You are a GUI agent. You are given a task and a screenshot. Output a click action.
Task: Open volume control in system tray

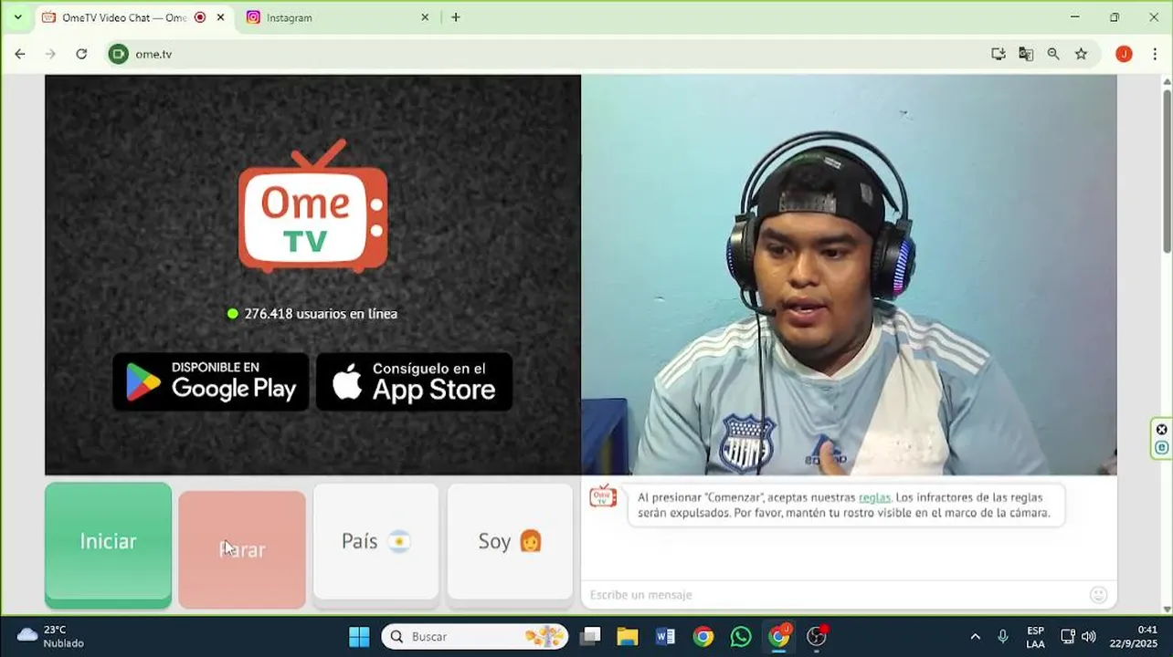coord(1088,636)
